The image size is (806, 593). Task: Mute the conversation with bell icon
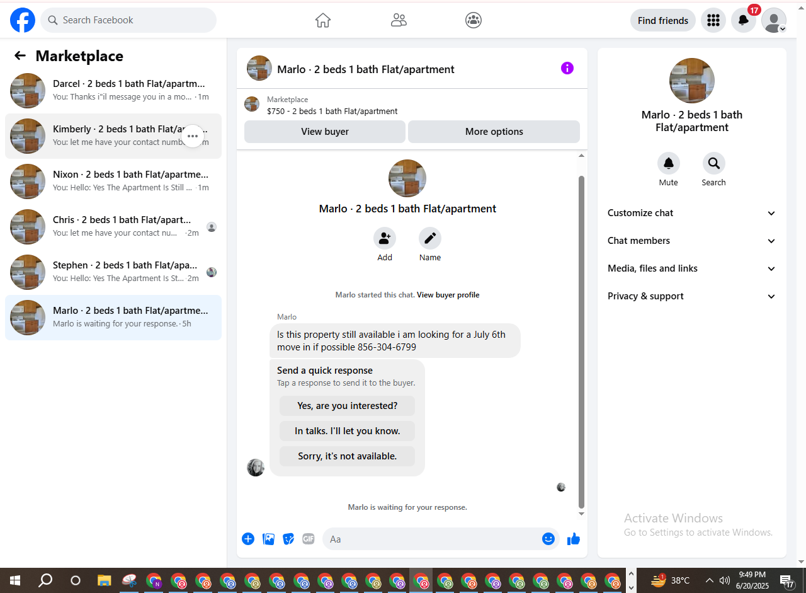[669, 163]
